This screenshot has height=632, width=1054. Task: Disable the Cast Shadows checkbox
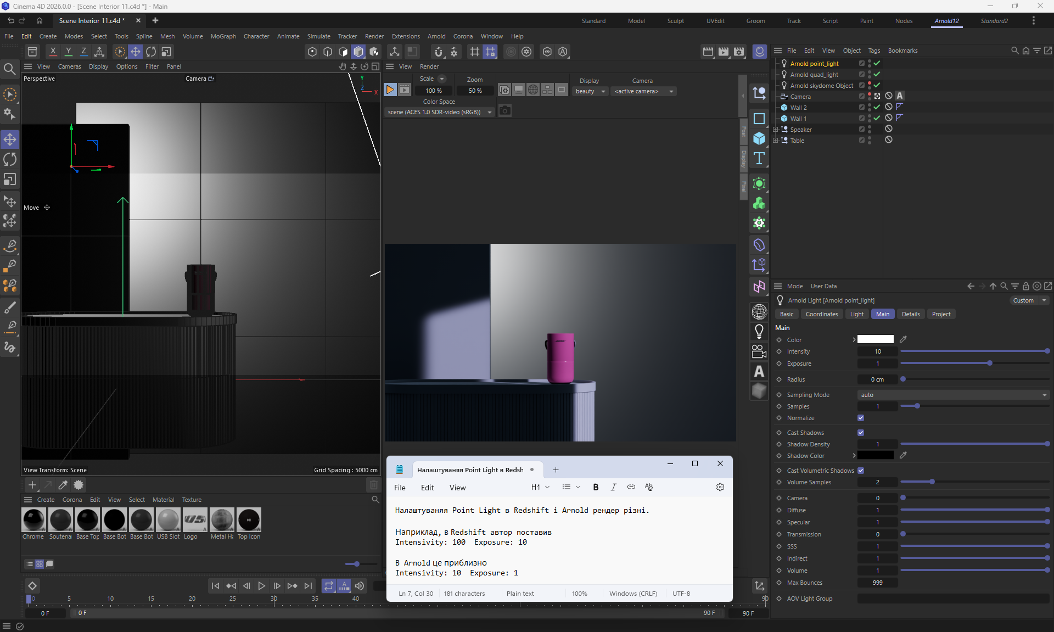tap(861, 433)
